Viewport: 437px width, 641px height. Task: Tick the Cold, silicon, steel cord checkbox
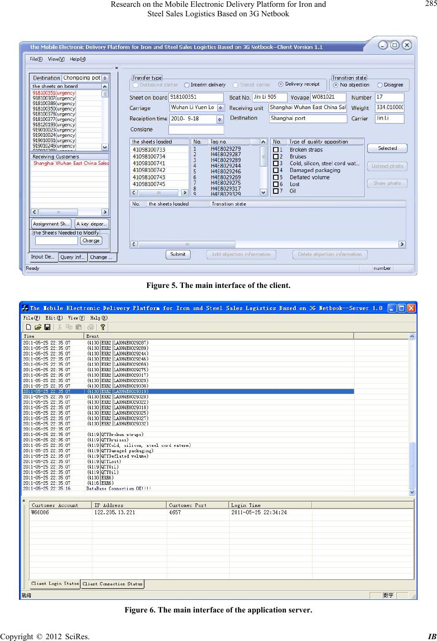[276, 163]
